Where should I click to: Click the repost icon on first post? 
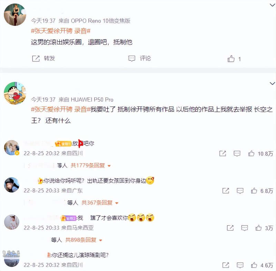[x=36, y=59]
